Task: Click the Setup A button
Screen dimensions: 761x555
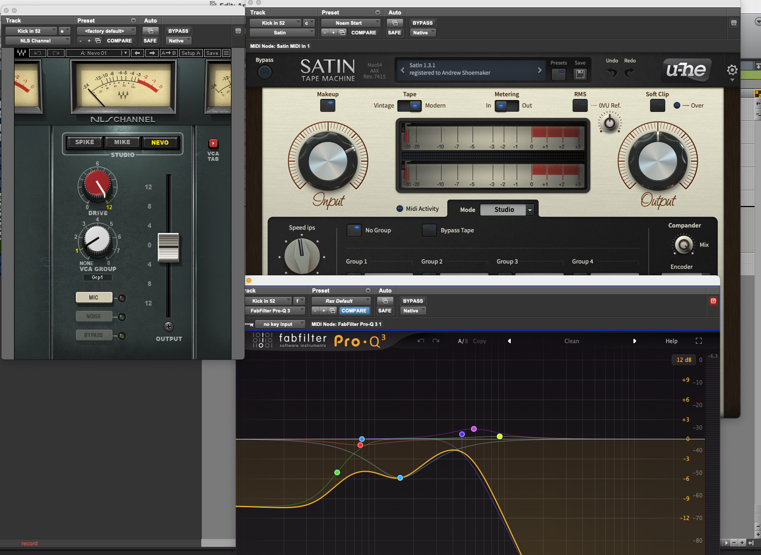Action: point(191,53)
